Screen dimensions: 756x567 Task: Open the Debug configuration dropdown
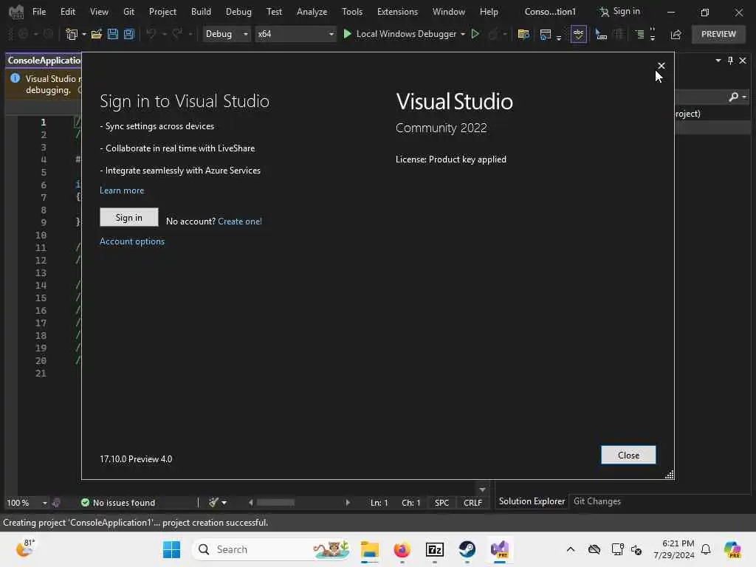(226, 34)
